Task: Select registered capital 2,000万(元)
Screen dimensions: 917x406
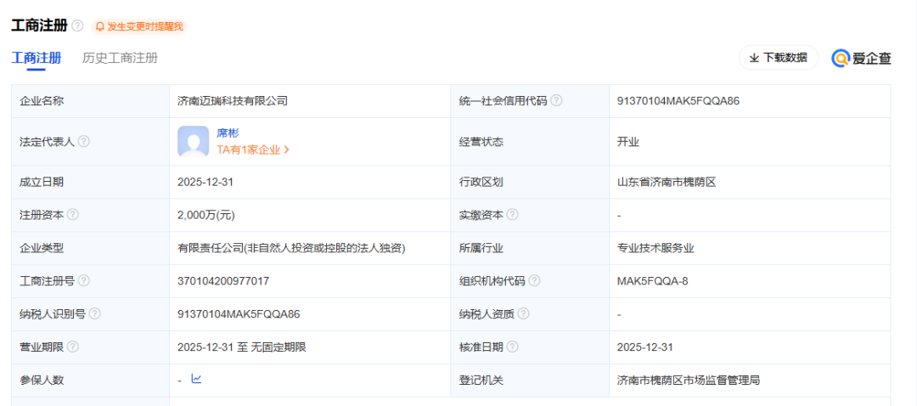Action: (205, 215)
